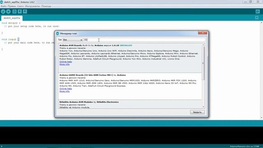Maximize the Arduino main window
The image size is (263, 148).
coord(250,2)
